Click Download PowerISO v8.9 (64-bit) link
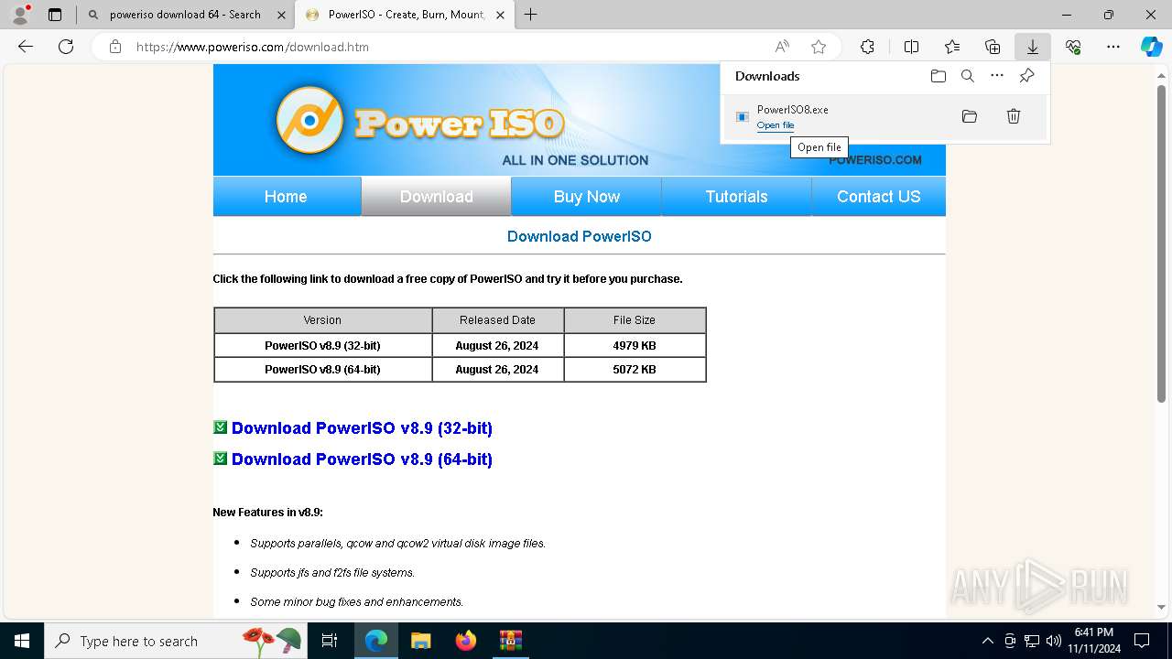Image resolution: width=1172 pixels, height=659 pixels. pyautogui.click(x=362, y=459)
